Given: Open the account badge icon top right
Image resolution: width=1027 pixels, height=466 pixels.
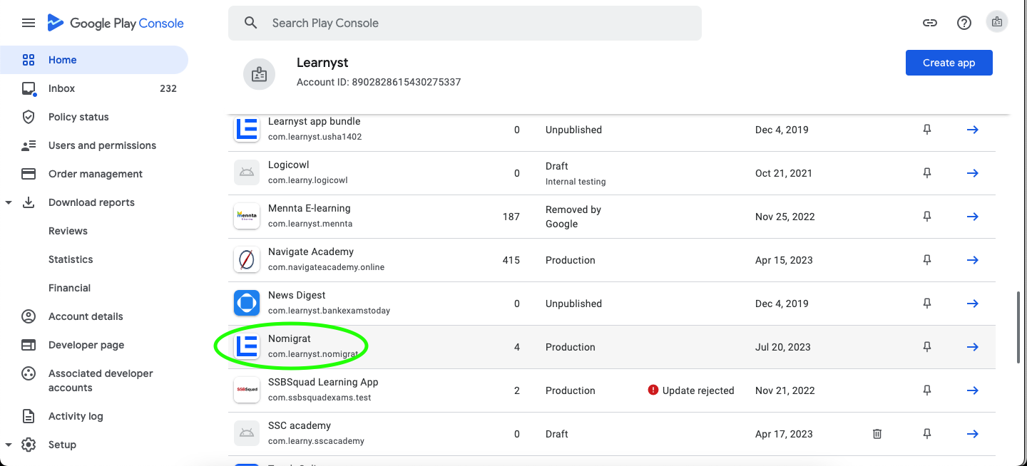Looking at the screenshot, I should pyautogui.click(x=997, y=22).
